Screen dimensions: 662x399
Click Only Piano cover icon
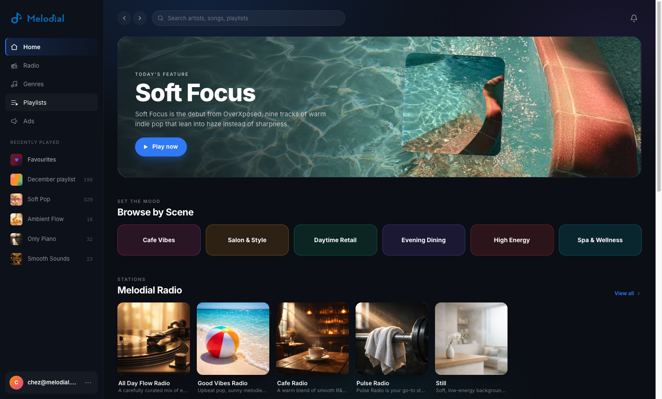pos(16,239)
